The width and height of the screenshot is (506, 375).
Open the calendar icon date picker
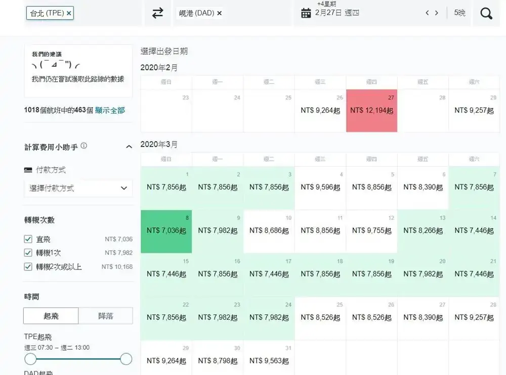pyautogui.click(x=306, y=13)
